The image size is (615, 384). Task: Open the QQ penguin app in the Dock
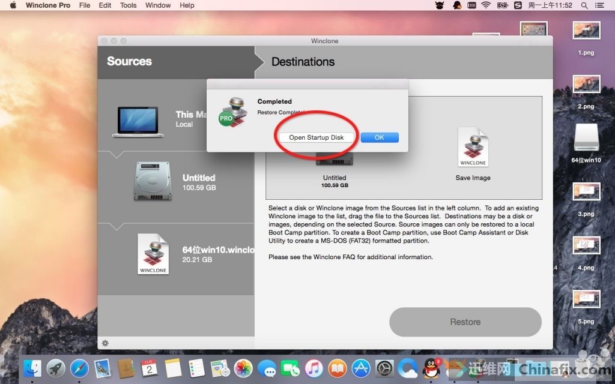431,369
